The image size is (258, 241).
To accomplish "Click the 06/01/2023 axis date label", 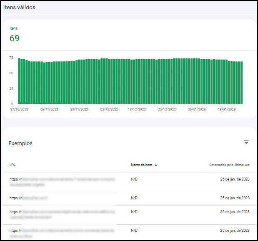I will [197, 109].
